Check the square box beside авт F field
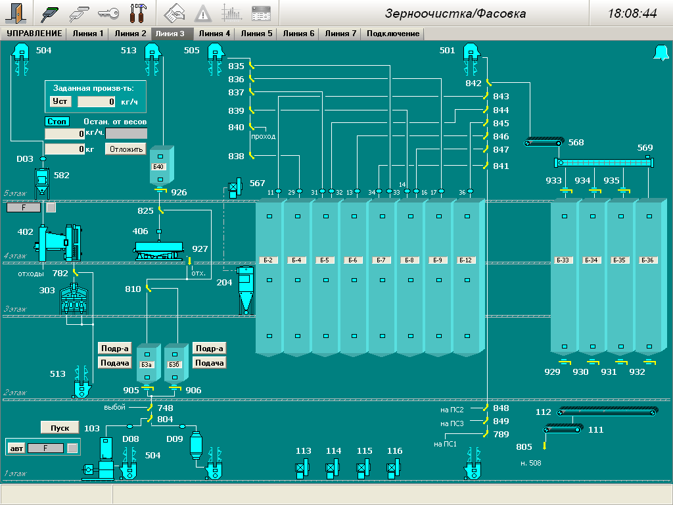 point(72,448)
